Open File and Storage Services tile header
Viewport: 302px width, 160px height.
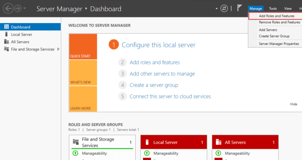tap(102, 142)
